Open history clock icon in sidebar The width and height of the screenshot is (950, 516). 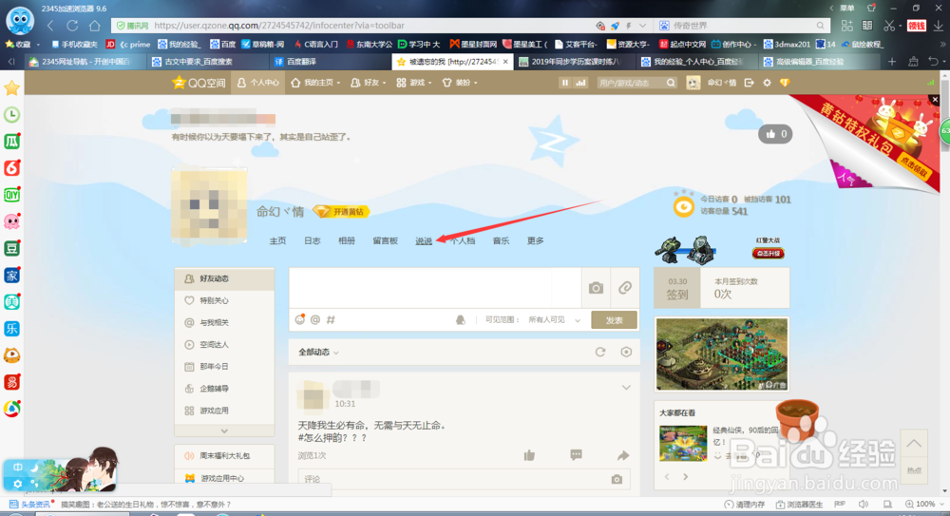[x=11, y=115]
